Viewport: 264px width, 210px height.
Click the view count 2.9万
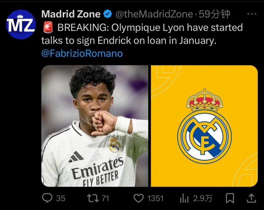click(x=203, y=198)
